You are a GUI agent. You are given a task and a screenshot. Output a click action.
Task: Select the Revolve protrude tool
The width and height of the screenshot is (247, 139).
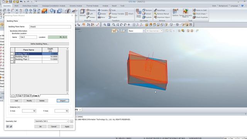click(x=91, y=10)
